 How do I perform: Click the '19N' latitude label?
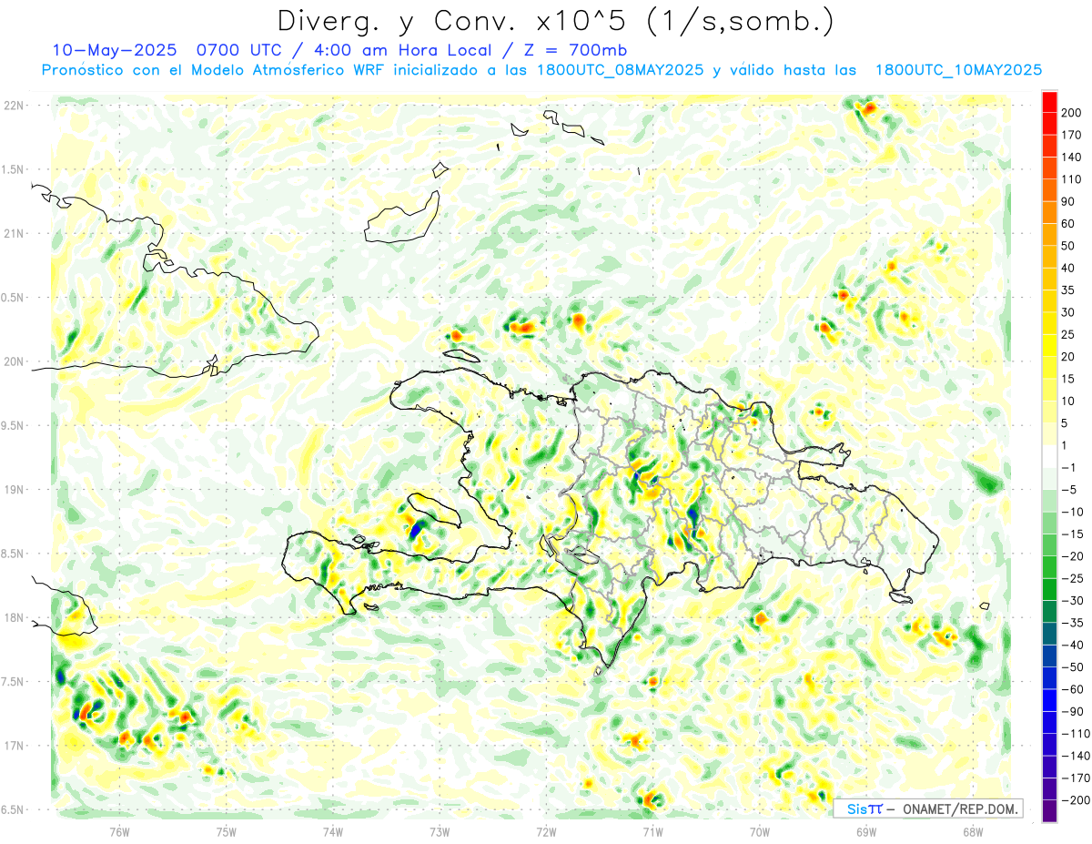13,490
